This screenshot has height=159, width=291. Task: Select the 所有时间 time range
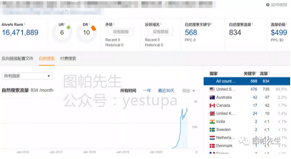[128, 90]
